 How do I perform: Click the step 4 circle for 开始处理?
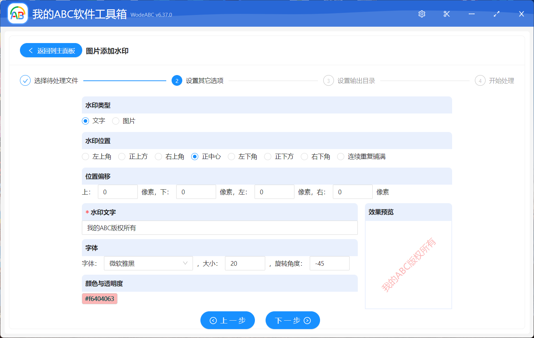pos(480,80)
